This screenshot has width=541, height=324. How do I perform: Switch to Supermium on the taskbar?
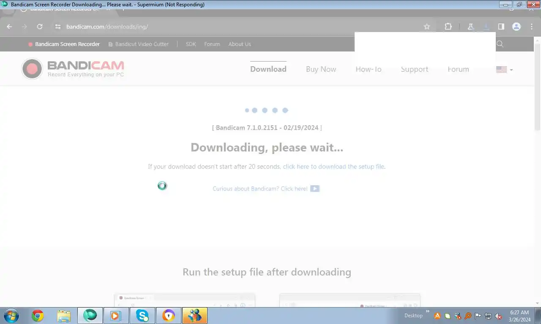coord(90,316)
